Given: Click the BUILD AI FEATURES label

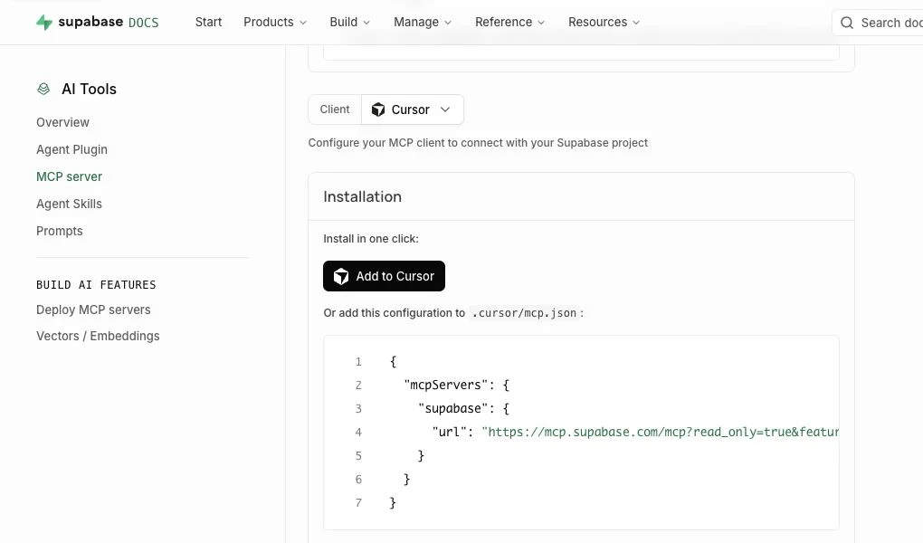Looking at the screenshot, I should 96,285.
